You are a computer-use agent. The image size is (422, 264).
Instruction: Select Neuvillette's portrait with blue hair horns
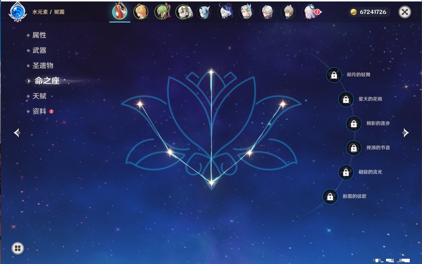coord(246,12)
